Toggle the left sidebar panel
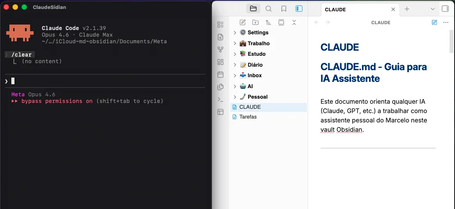This screenshot has width=455, height=209. [x=299, y=9]
